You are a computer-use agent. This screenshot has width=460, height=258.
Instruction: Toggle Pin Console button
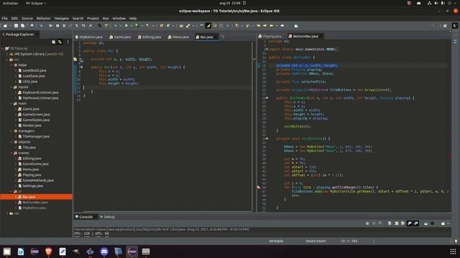tap(426, 224)
